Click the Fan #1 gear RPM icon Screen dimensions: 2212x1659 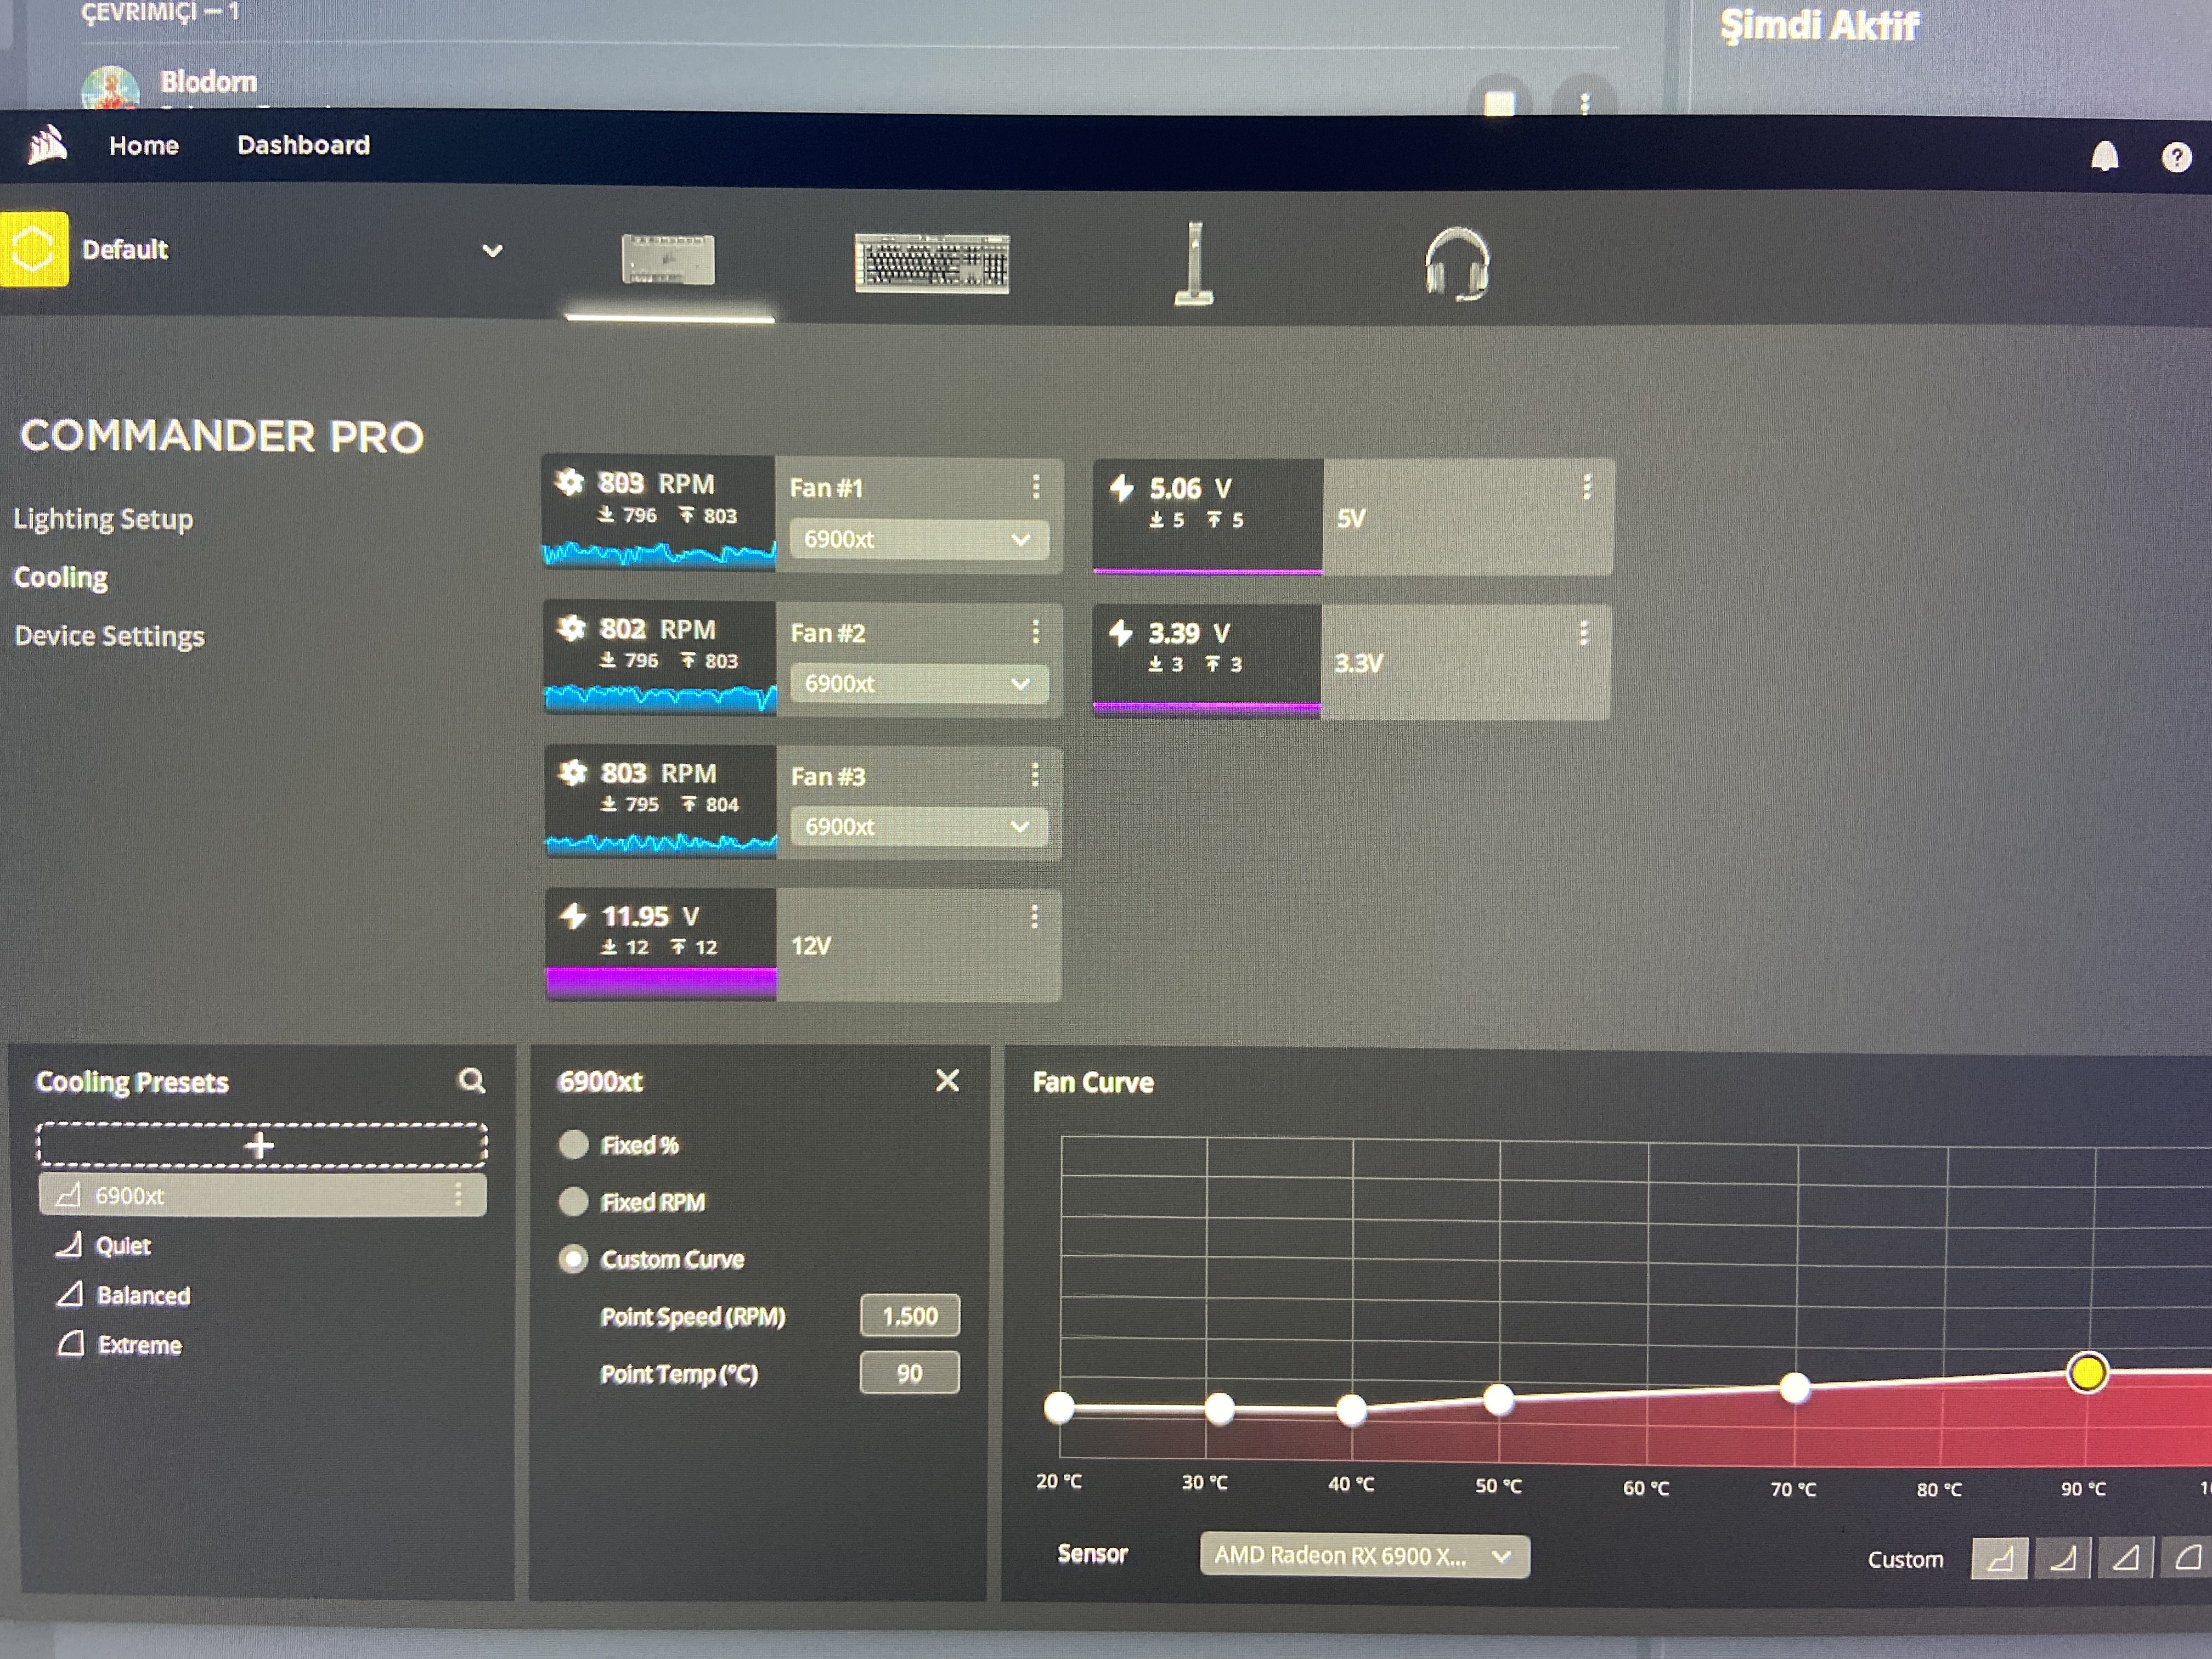[x=570, y=483]
